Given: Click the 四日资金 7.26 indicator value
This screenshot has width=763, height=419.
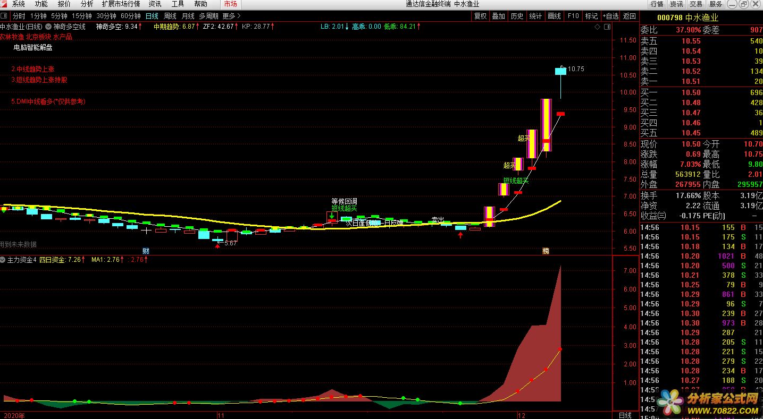Looking at the screenshot, I should [x=60, y=260].
